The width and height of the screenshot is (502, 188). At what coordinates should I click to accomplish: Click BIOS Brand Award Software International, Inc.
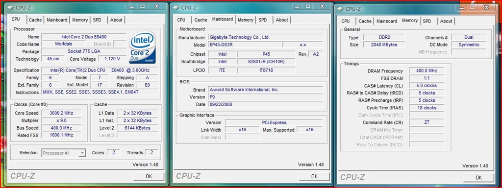pos(265,90)
